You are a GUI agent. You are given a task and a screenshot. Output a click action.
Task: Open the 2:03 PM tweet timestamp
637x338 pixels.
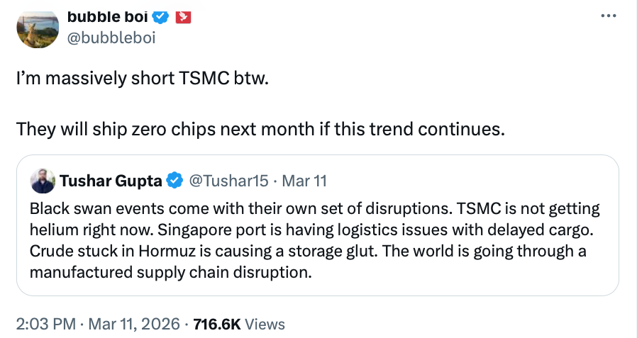45,324
